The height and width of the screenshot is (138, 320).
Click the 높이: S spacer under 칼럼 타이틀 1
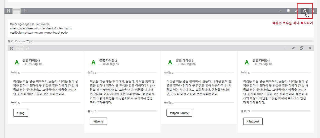point(46,73)
